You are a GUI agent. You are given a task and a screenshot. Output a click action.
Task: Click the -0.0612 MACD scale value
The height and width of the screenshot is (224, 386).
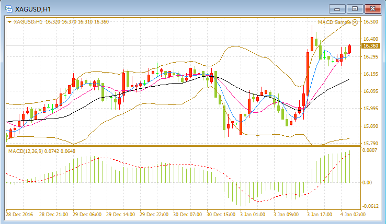[x=370, y=206]
